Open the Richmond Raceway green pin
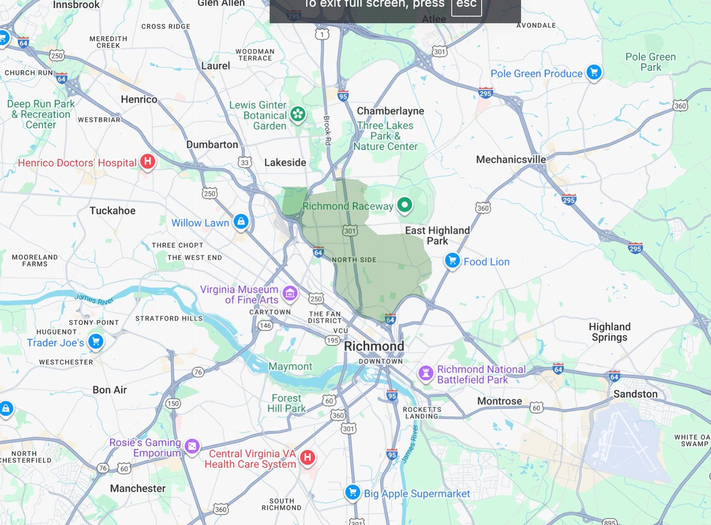 click(x=405, y=206)
